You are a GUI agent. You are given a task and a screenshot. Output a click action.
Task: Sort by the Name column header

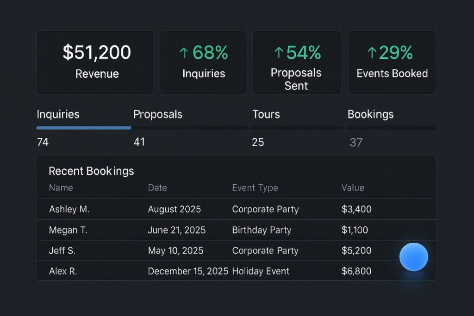[61, 188]
